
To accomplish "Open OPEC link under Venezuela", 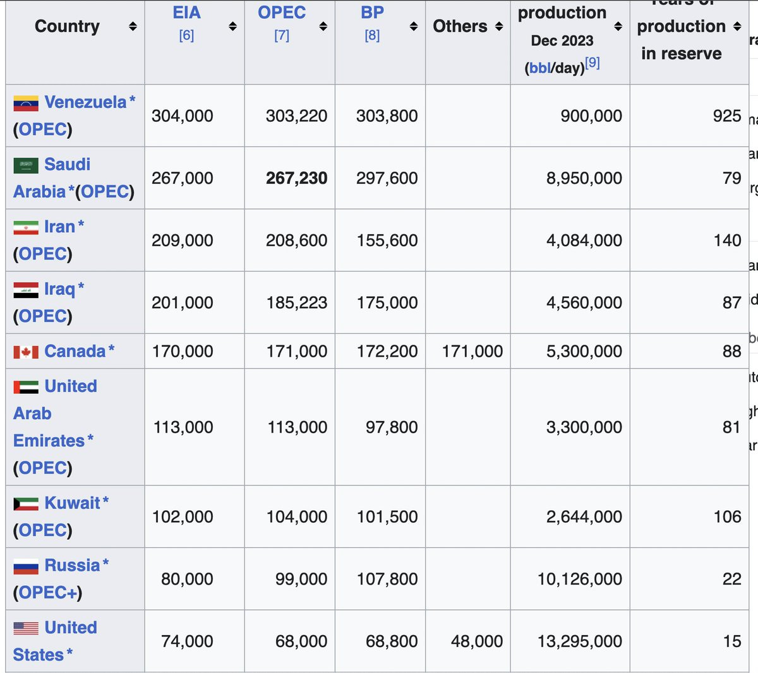I will coord(43,129).
